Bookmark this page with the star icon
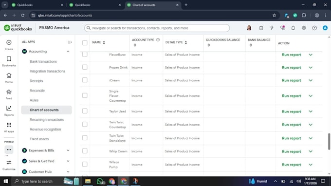 (x=274, y=15)
